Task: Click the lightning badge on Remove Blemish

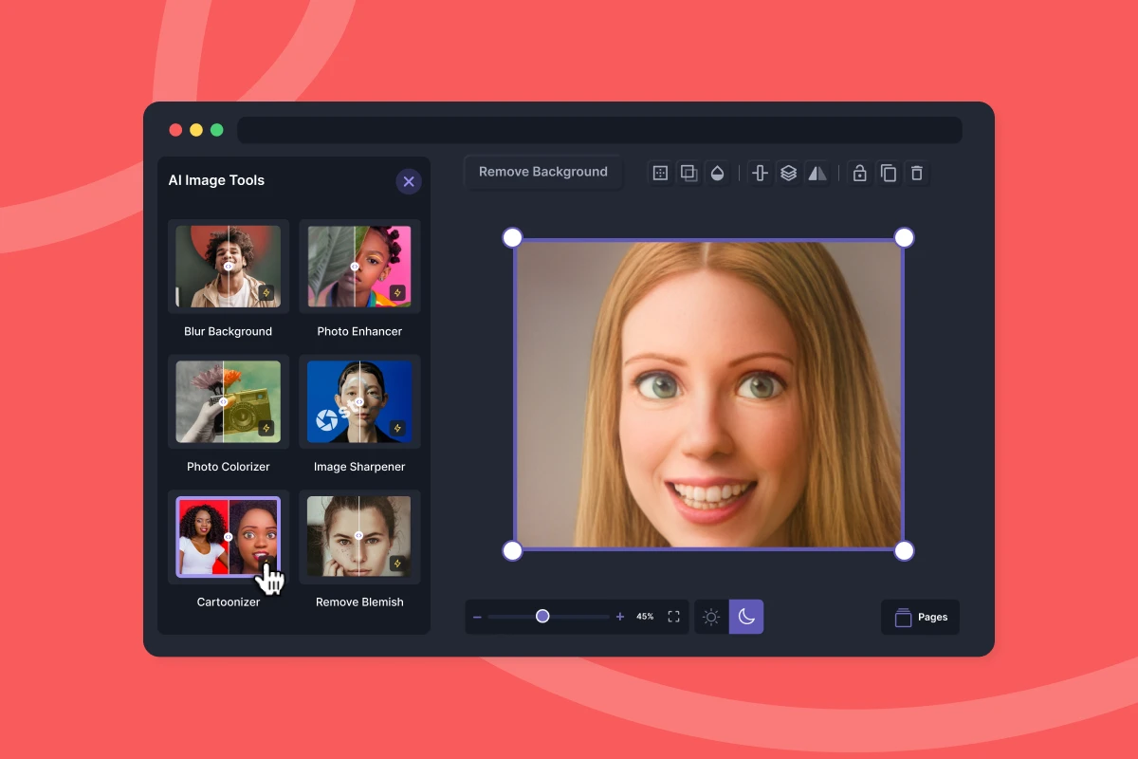Action: coord(397,563)
